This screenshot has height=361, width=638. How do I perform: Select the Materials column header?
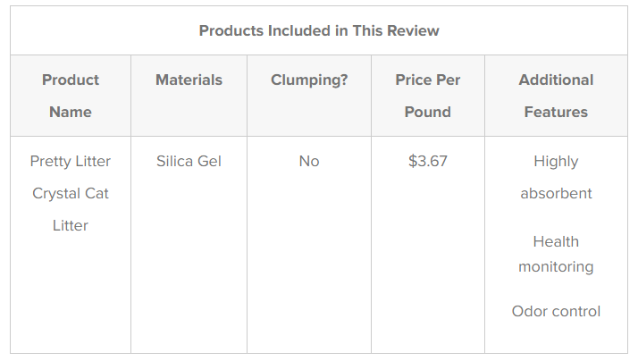[189, 80]
